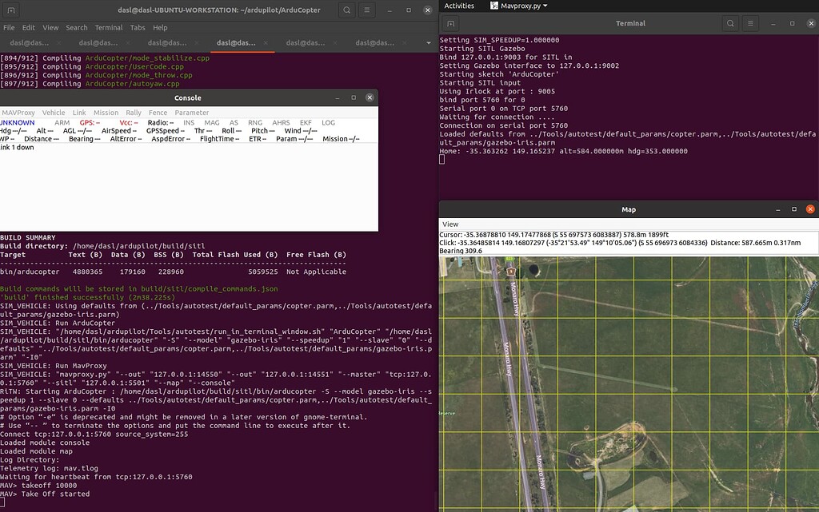Click the AHRS status indicator
Screen dimensions: 819x512
pos(279,123)
